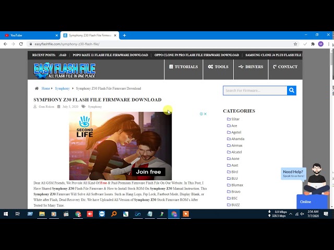The image size is (334, 250).
Task: Open the BSC category
Action: point(234,198)
